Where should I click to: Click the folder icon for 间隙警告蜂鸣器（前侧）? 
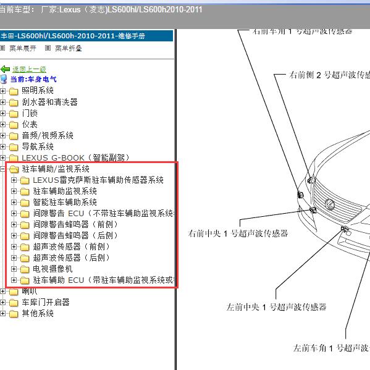25,225
